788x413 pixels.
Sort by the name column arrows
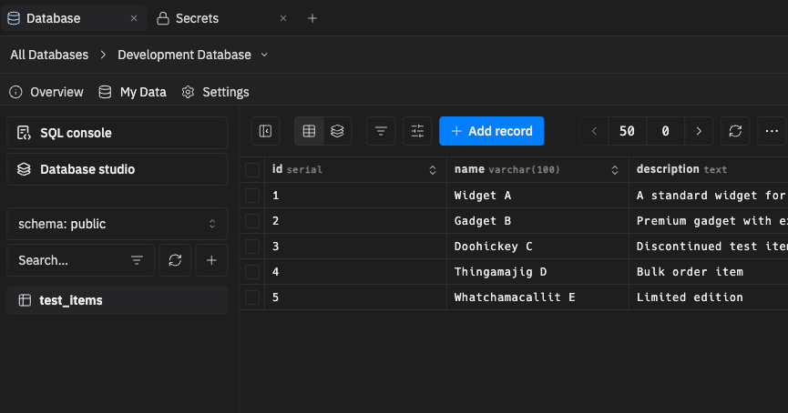[x=615, y=169]
